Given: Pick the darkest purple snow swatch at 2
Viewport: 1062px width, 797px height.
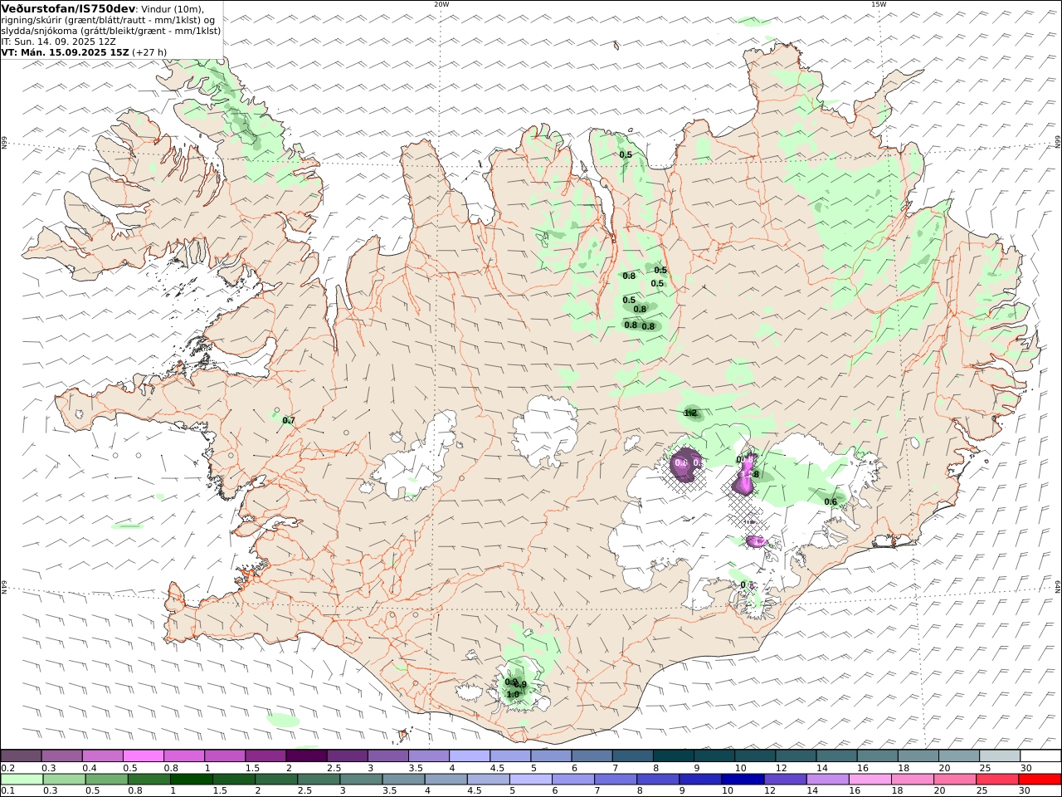Looking at the screenshot, I should [306, 755].
